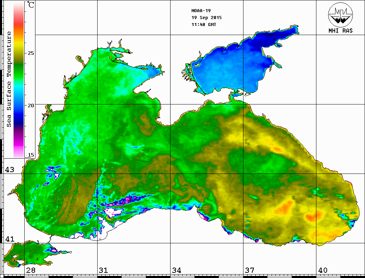This screenshot has height=278, width=365.
Task: Click the 'Sea Surface Temperature' vertical label
Action: pyautogui.click(x=9, y=79)
